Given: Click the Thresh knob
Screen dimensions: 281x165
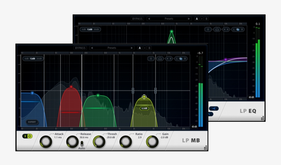Looking at the screenshot, I should [x=99, y=142].
